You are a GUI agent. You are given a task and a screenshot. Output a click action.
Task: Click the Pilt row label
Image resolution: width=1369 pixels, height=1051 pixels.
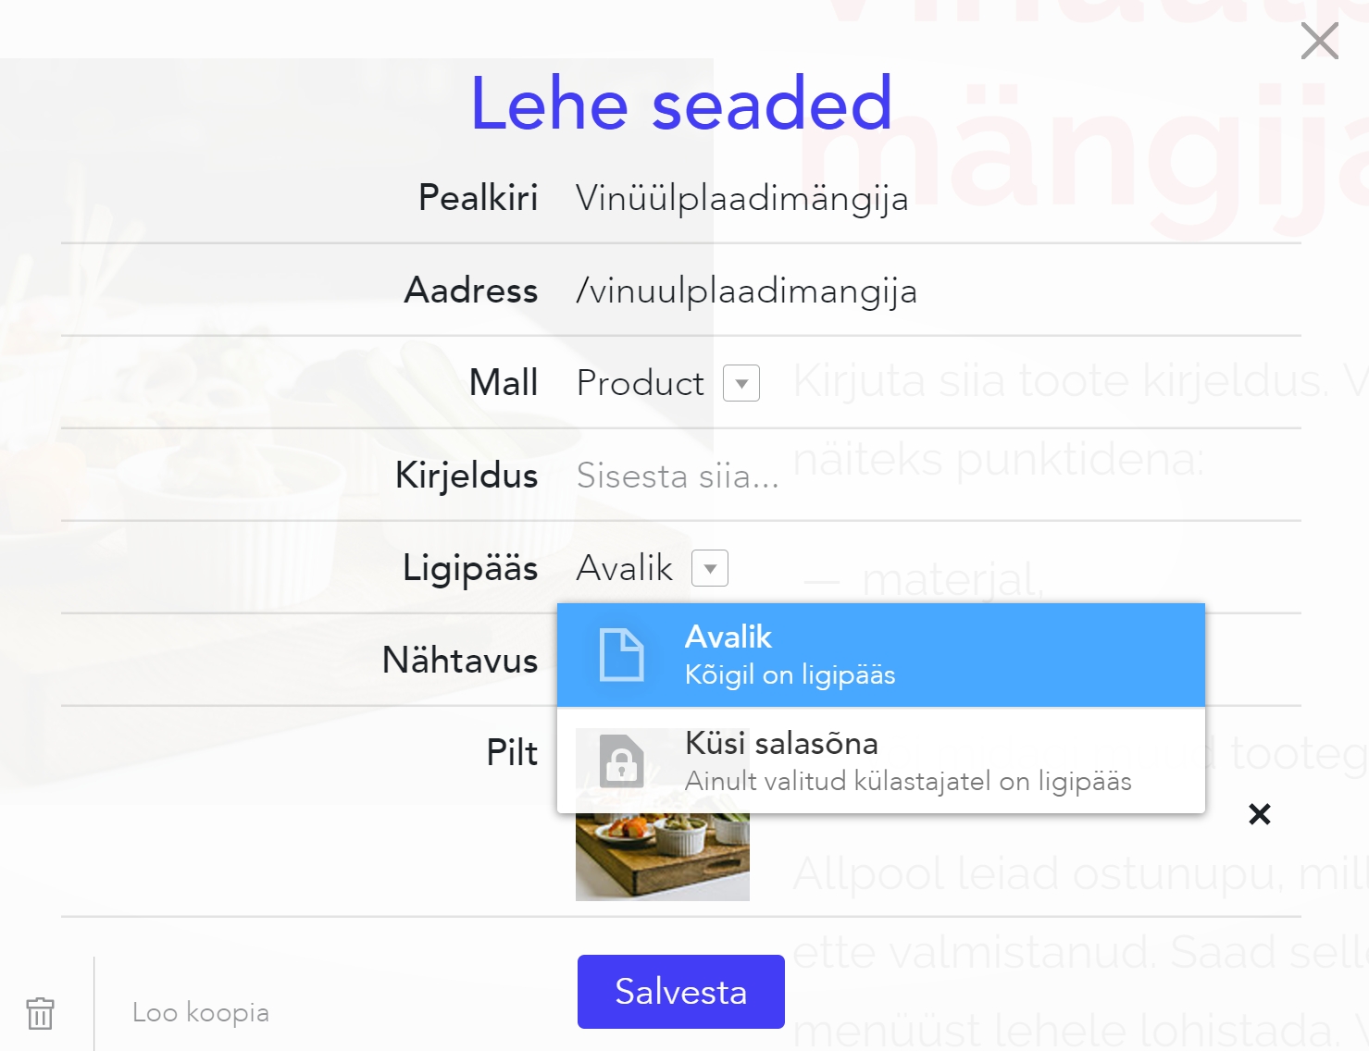512,753
